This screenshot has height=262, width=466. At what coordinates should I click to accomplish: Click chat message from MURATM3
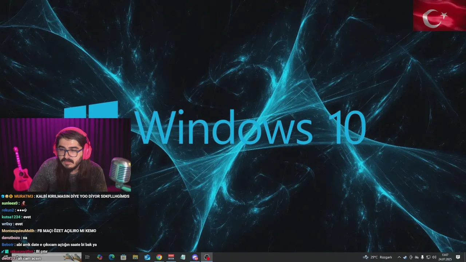tap(65, 196)
